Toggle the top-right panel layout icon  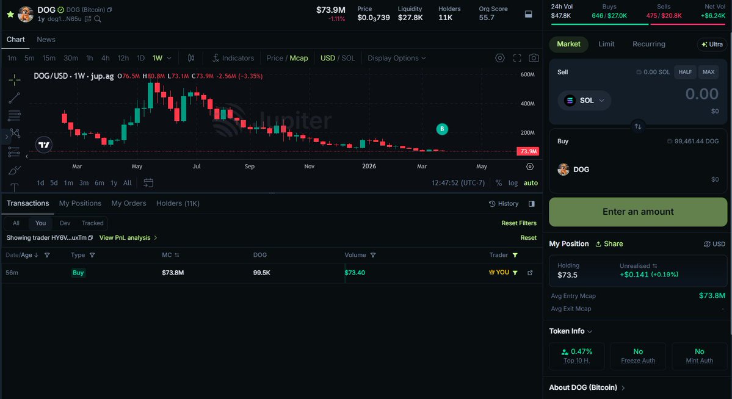(529, 14)
